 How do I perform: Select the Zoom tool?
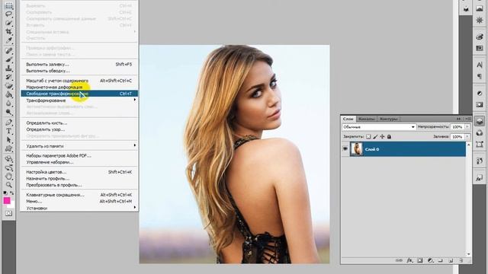click(9, 185)
